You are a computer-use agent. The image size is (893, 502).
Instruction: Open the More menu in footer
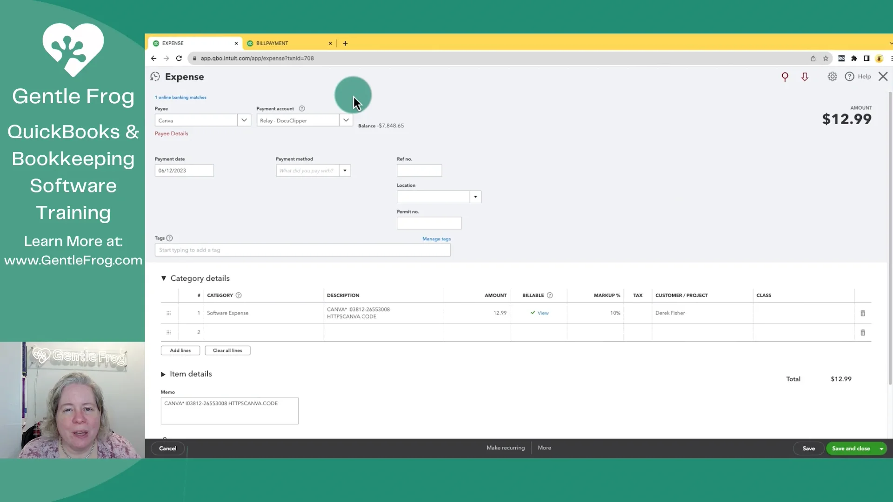[544, 448]
